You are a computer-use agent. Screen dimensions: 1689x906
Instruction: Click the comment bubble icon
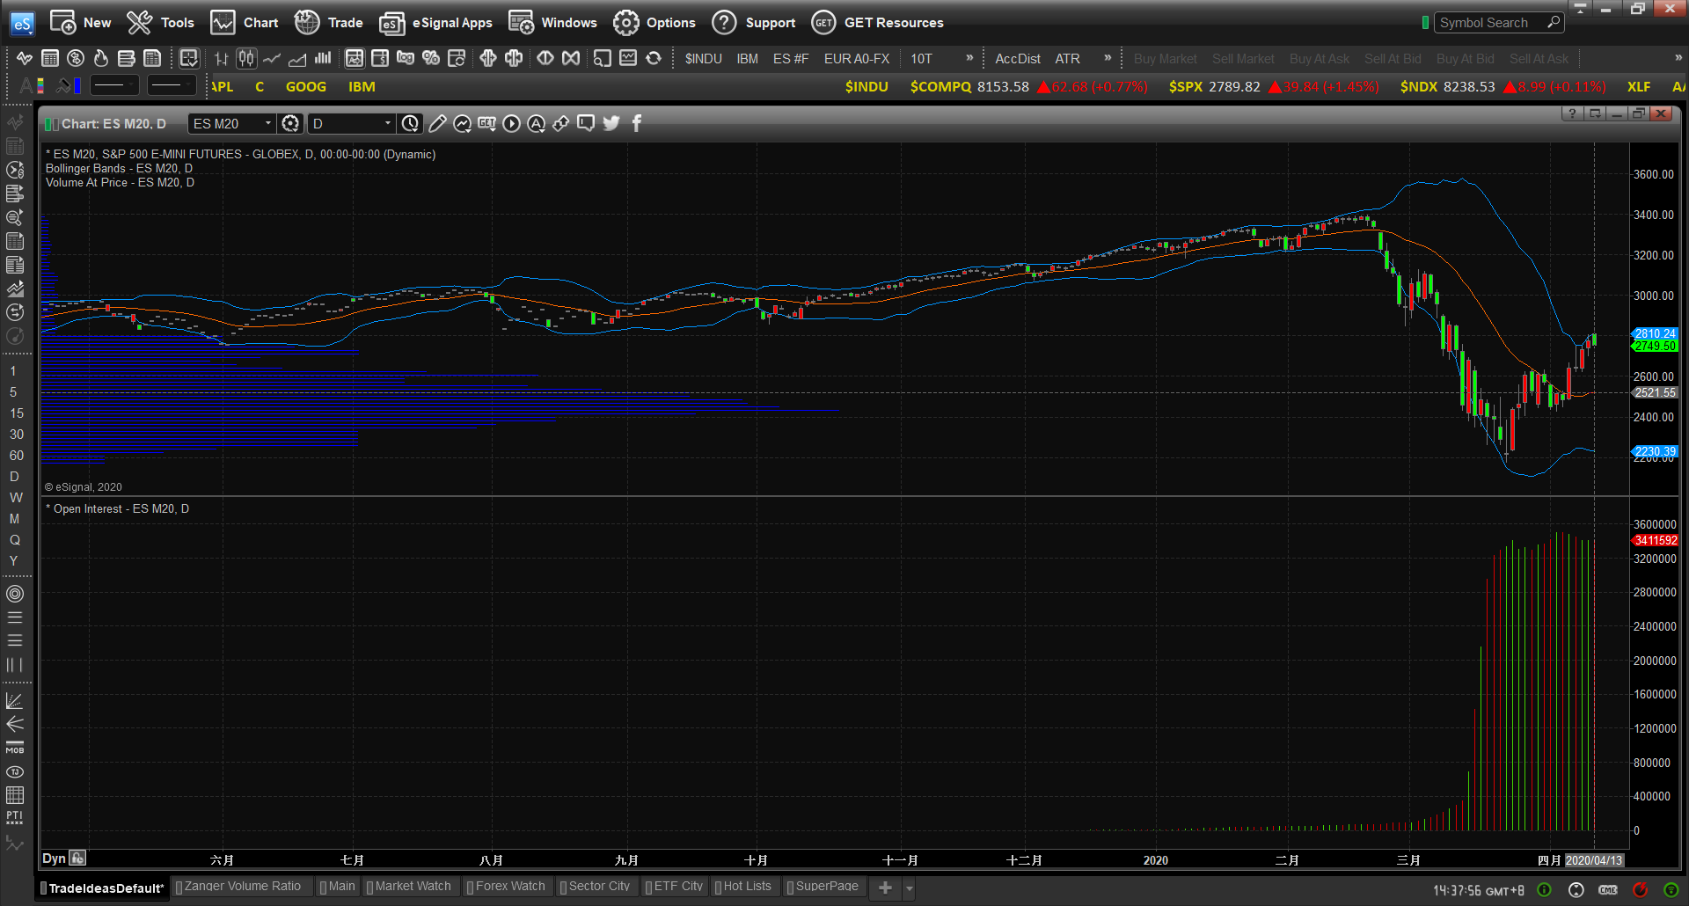(586, 123)
